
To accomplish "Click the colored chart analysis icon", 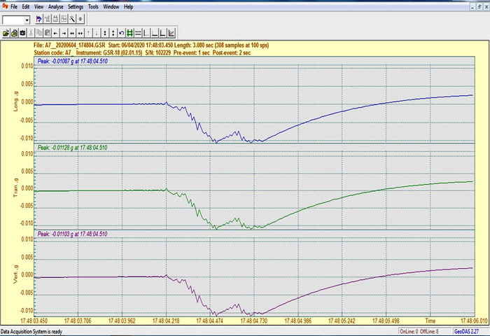I will pos(171,33).
